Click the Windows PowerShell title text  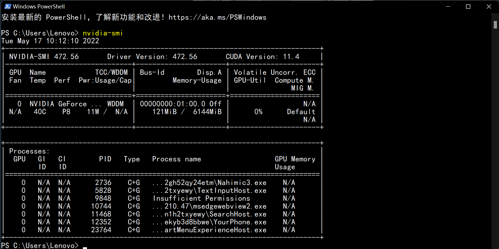coord(39,6)
